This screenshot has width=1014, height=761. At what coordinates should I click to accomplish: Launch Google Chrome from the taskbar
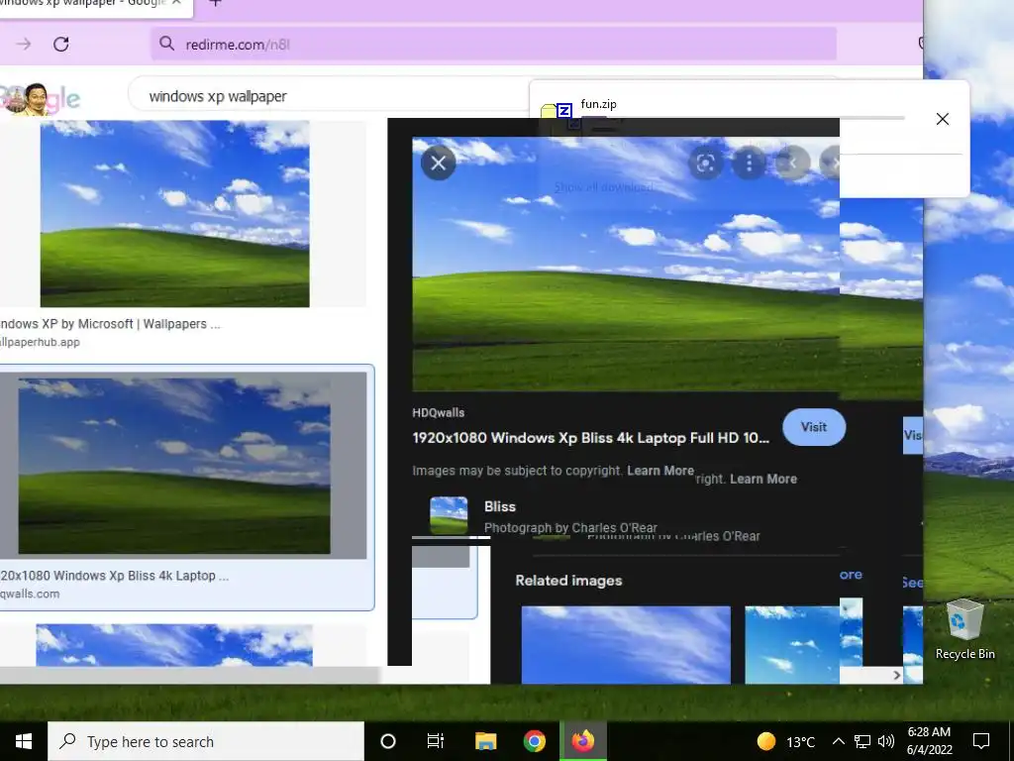click(534, 741)
